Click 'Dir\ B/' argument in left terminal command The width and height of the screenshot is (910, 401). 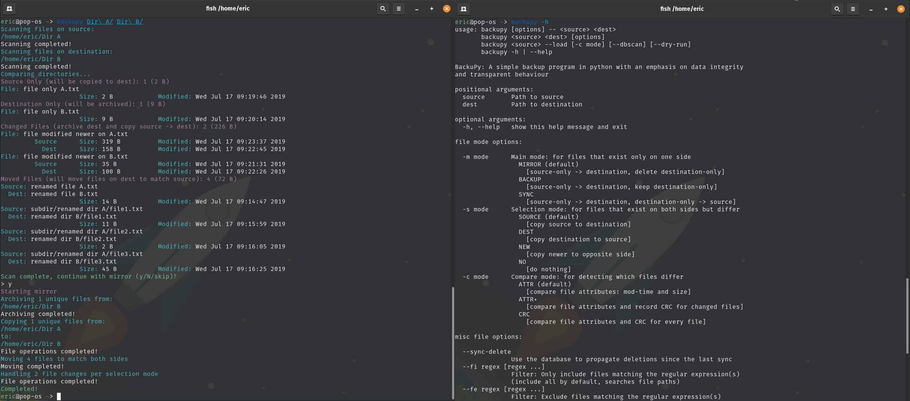click(x=130, y=22)
